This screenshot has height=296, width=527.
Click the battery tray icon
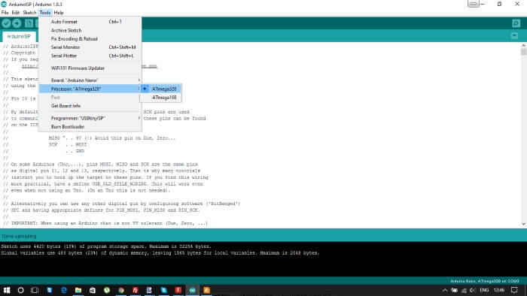[455, 290]
